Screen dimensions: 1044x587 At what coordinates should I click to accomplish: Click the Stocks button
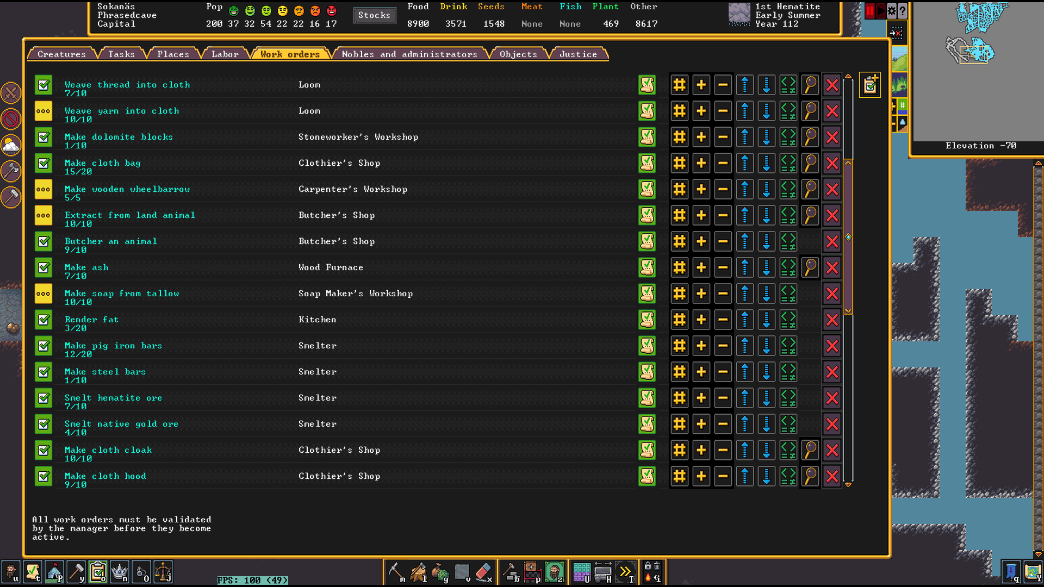coord(374,15)
